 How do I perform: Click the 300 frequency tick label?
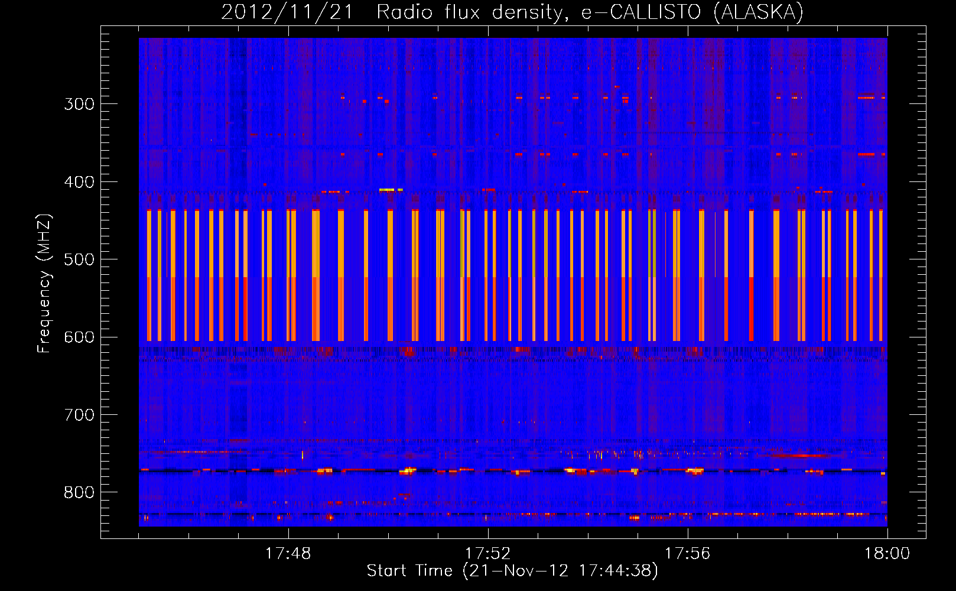79,104
